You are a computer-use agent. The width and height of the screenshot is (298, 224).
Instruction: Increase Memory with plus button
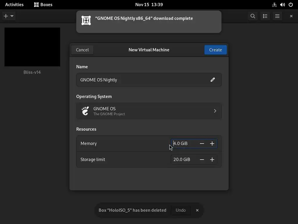[x=212, y=143]
